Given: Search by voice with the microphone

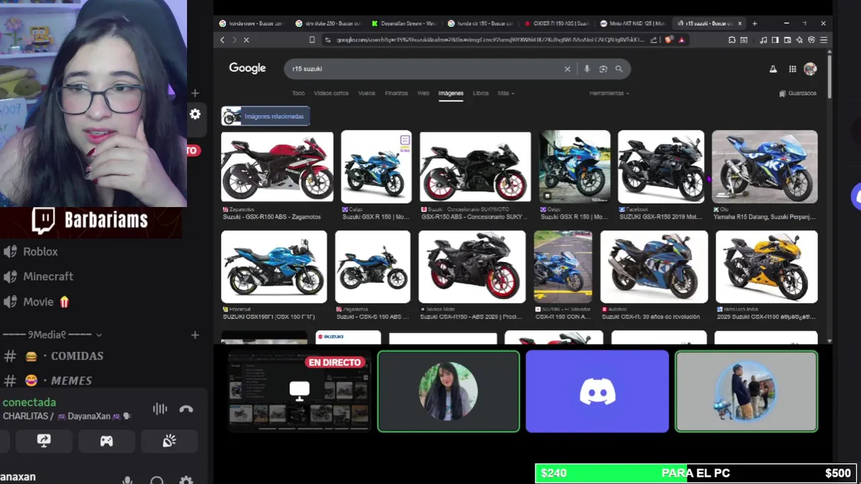Looking at the screenshot, I should [587, 69].
